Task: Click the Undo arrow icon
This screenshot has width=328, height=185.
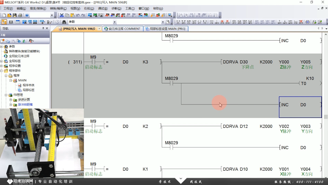Action: (78, 15)
